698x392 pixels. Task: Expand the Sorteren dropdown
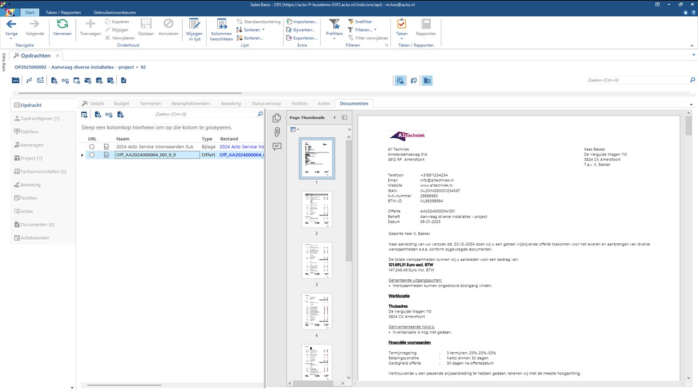(x=263, y=30)
